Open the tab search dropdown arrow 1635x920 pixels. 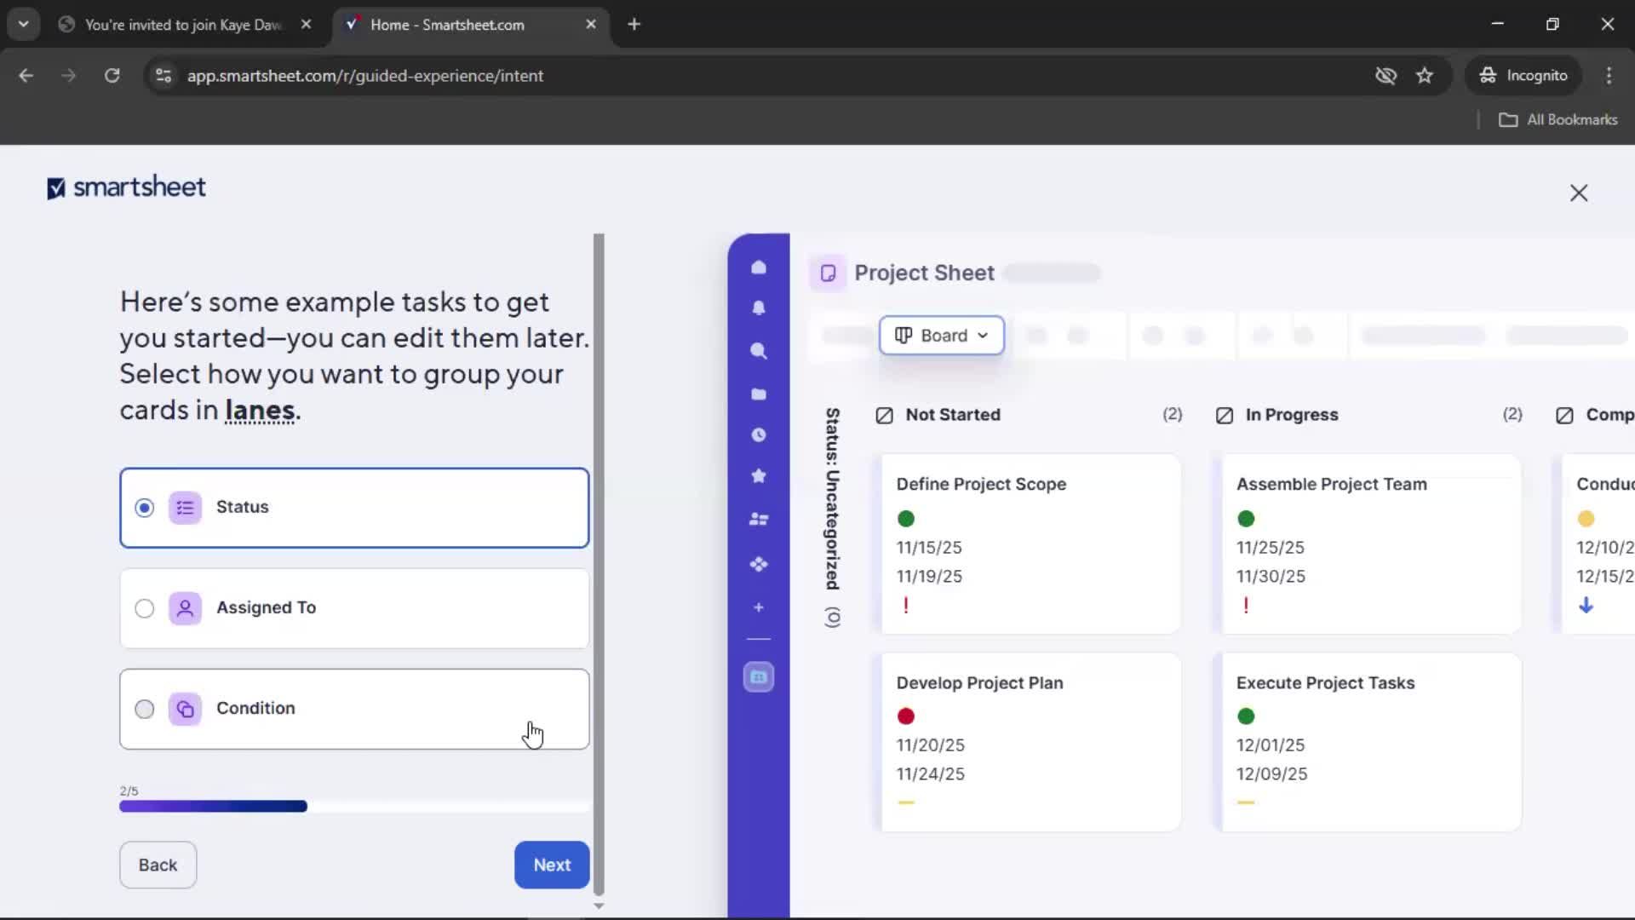click(x=24, y=24)
